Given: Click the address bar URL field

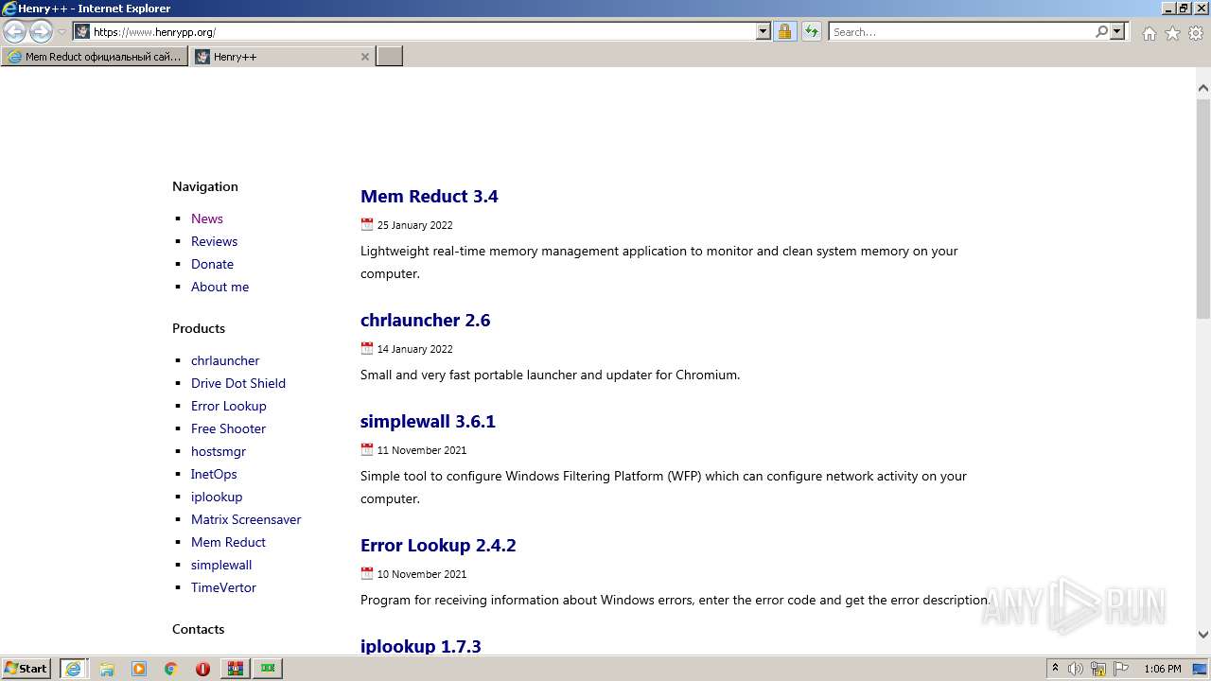Looking at the screenshot, I should (x=423, y=31).
